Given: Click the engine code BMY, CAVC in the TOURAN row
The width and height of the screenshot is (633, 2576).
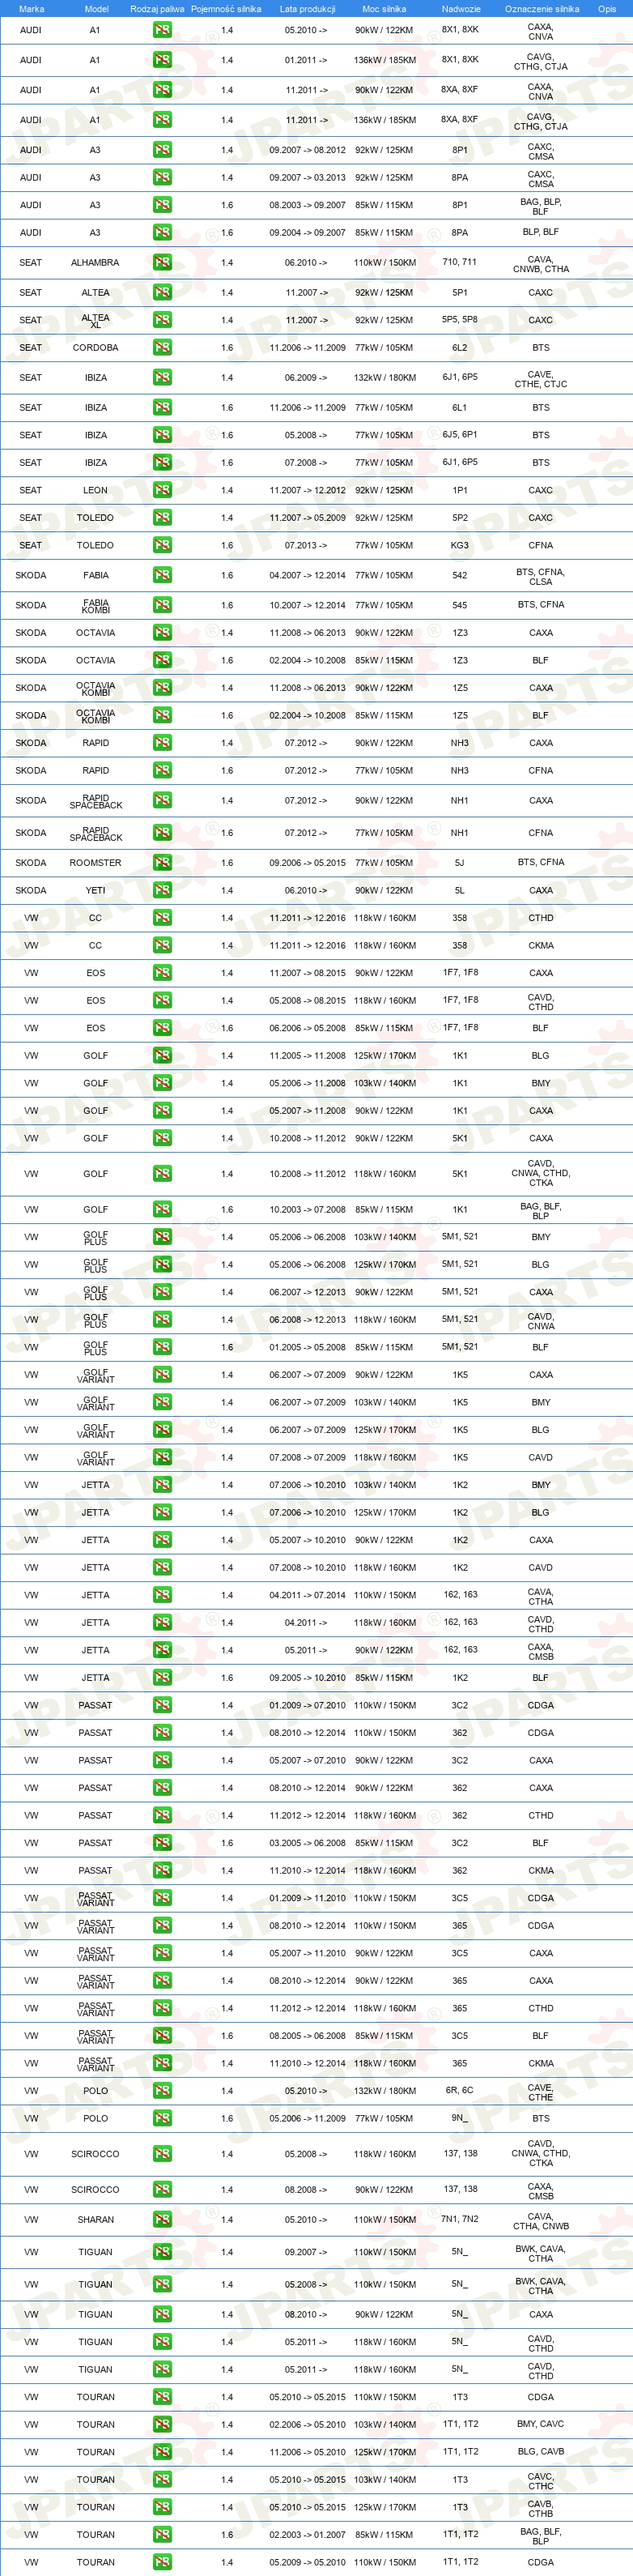Looking at the screenshot, I should 540,2424.
